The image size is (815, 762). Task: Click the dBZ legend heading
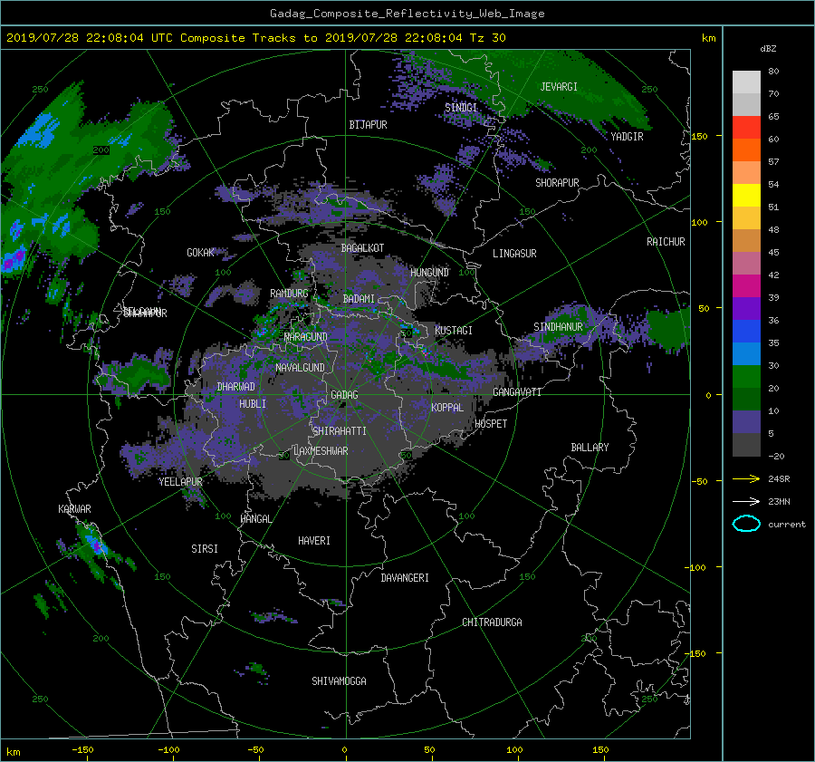[768, 49]
